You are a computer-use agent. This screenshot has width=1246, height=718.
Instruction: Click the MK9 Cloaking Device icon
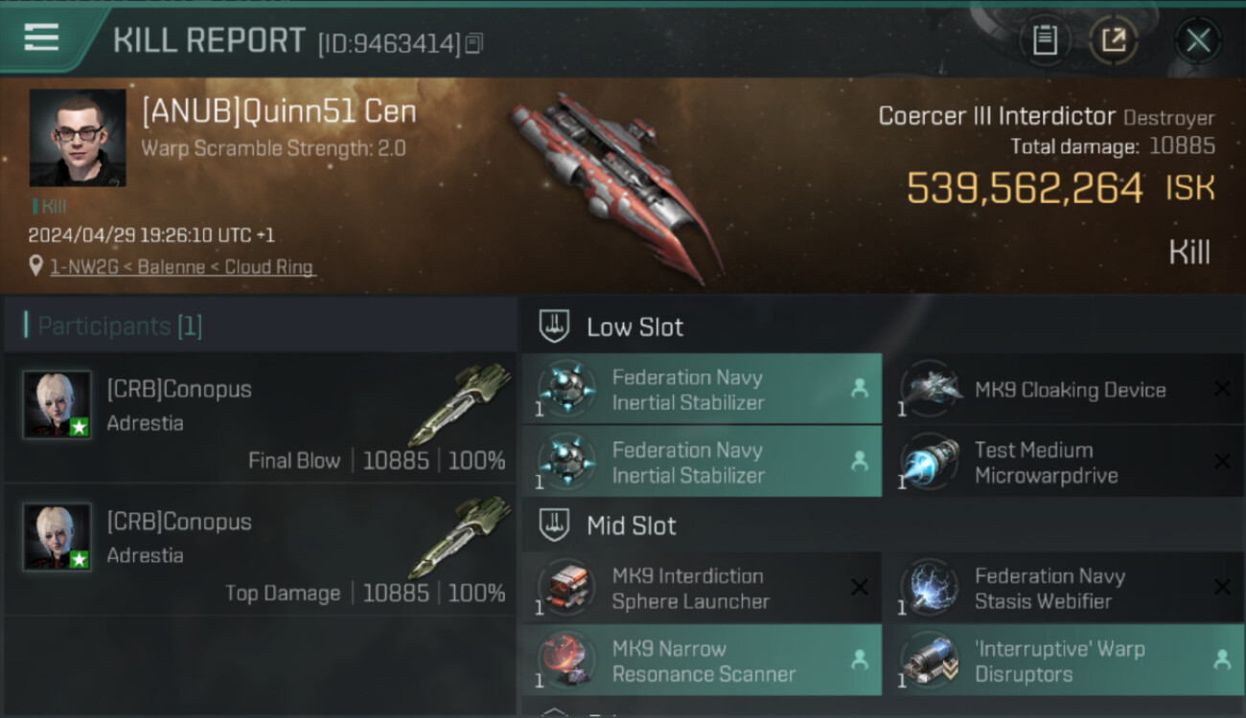(930, 389)
